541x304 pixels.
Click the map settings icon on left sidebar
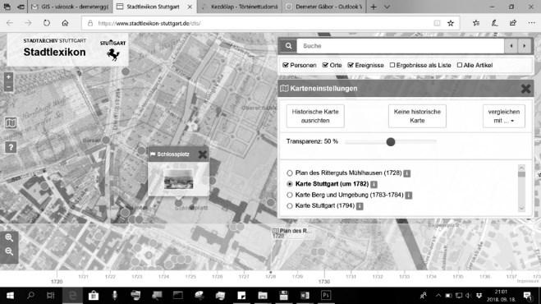11,122
